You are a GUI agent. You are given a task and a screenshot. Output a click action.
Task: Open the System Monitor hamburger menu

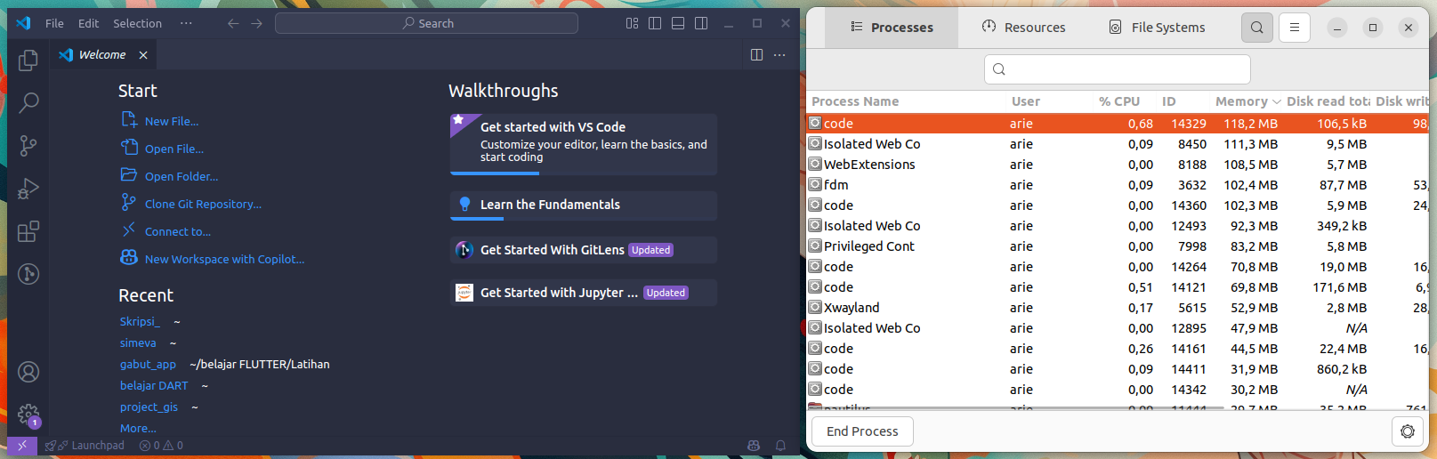pos(1295,28)
